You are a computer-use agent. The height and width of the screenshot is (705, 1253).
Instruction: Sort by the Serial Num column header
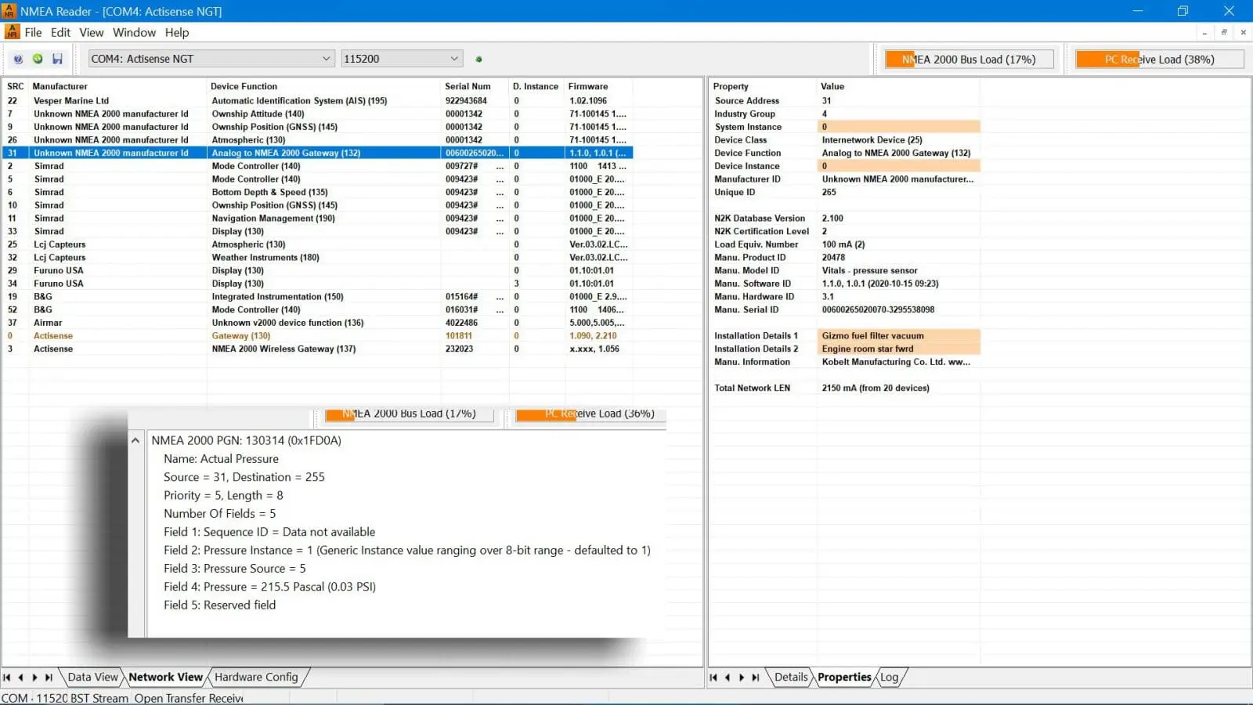475,86
